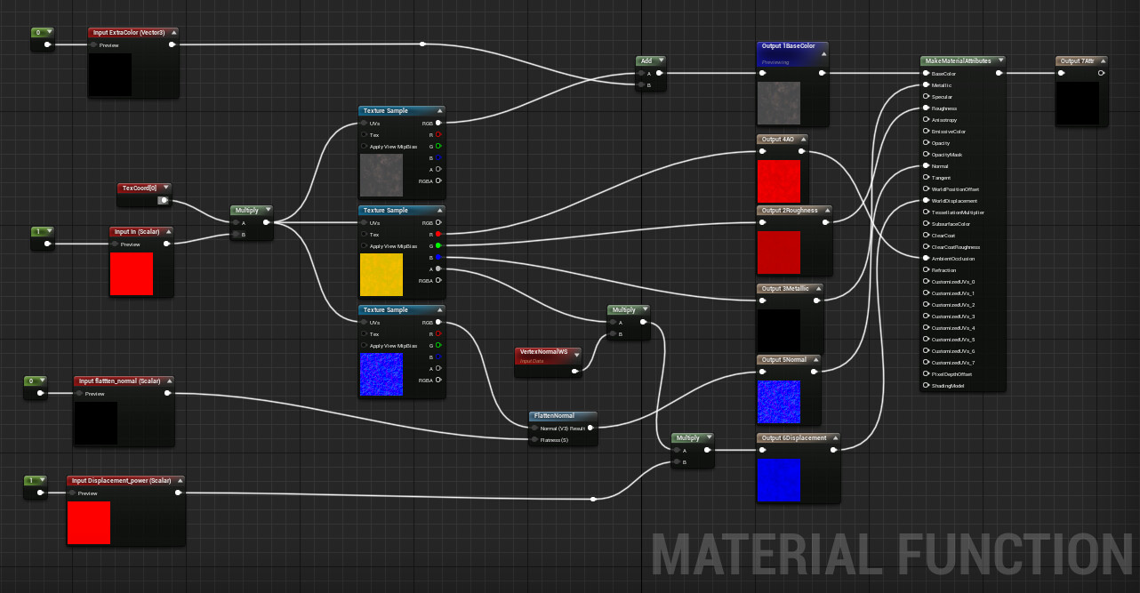1140x593 pixels.
Task: Select the Input ExtraColor (Vector3) node title
Action: (129, 32)
